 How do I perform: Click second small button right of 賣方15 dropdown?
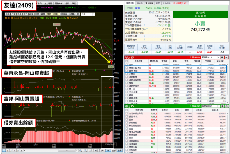[x=226, y=106]
